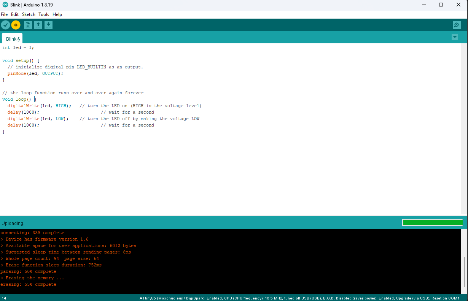The image size is (468, 301).
Task: Open the Help menu
Action: pyautogui.click(x=57, y=14)
